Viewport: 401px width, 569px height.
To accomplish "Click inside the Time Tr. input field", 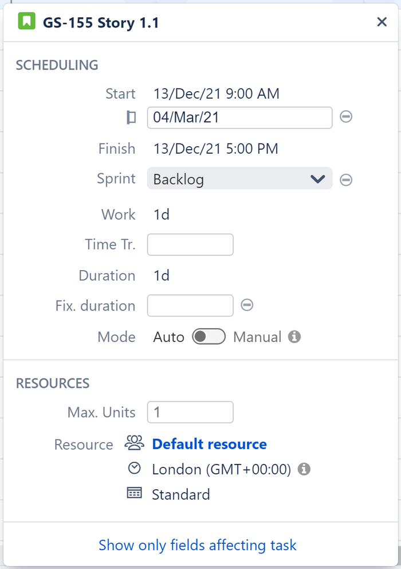I will [190, 244].
